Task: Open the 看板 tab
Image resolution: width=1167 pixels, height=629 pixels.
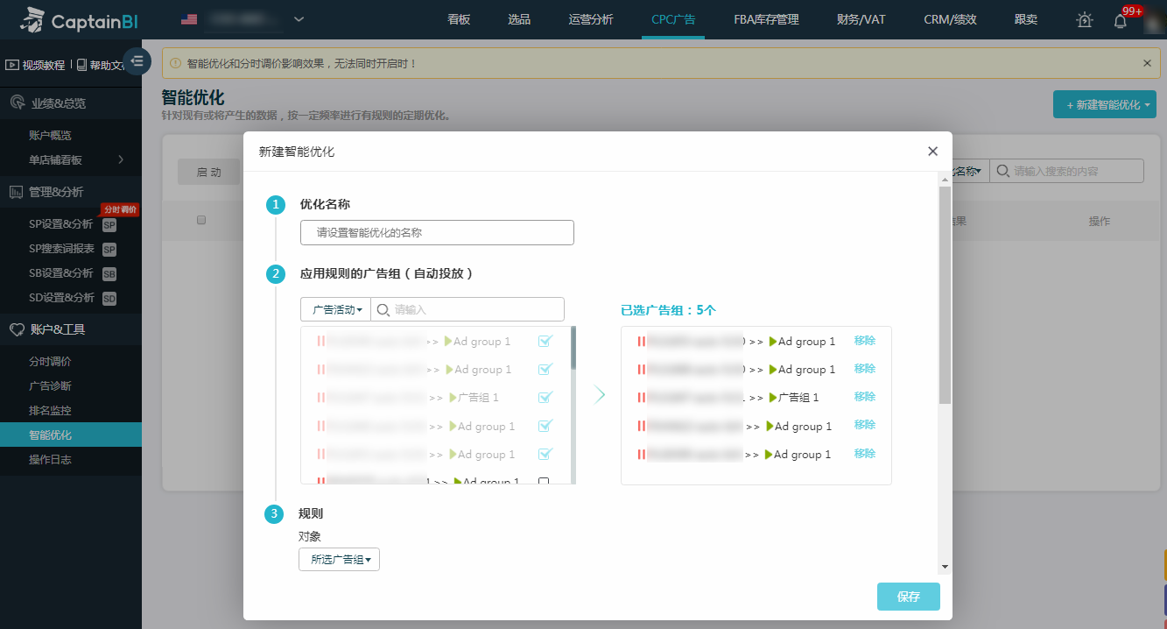Action: pos(459,19)
